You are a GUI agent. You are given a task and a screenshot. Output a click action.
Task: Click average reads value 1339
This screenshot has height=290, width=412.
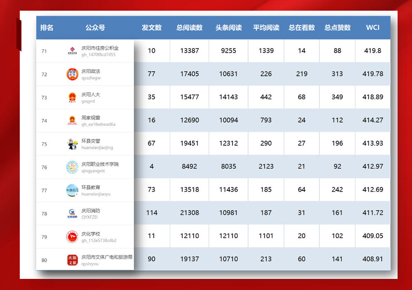tap(266, 51)
